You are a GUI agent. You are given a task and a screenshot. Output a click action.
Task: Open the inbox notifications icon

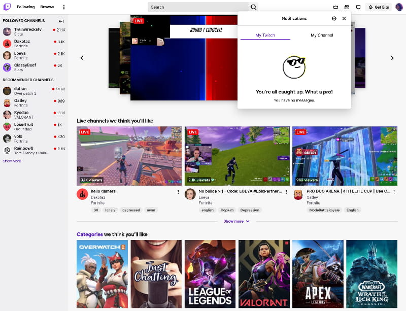pos(347,7)
